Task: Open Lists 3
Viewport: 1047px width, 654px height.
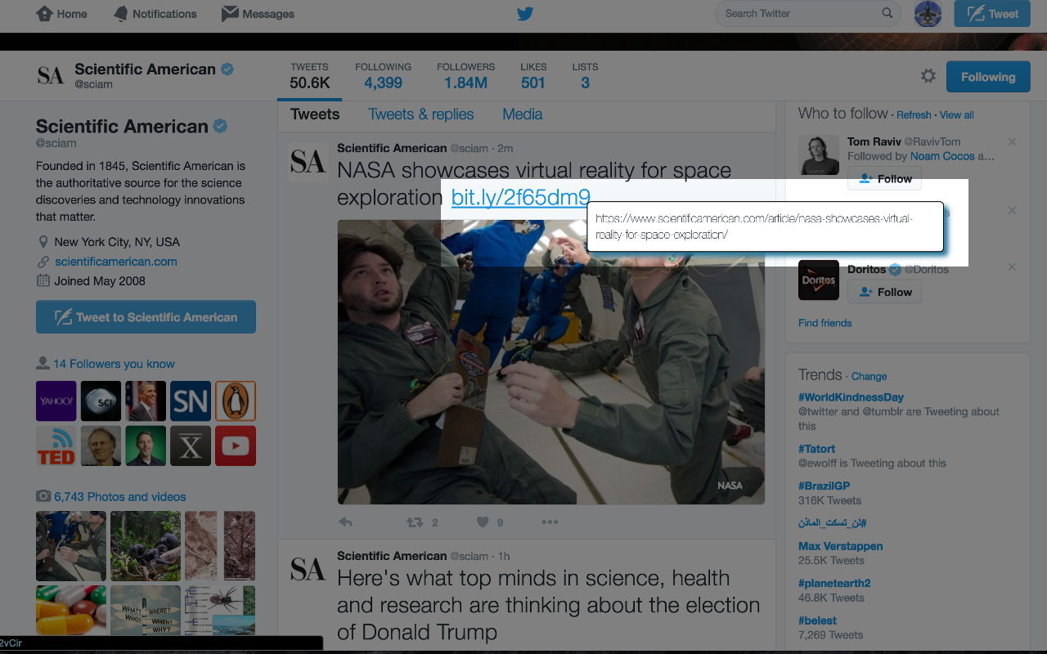Action: point(585,76)
